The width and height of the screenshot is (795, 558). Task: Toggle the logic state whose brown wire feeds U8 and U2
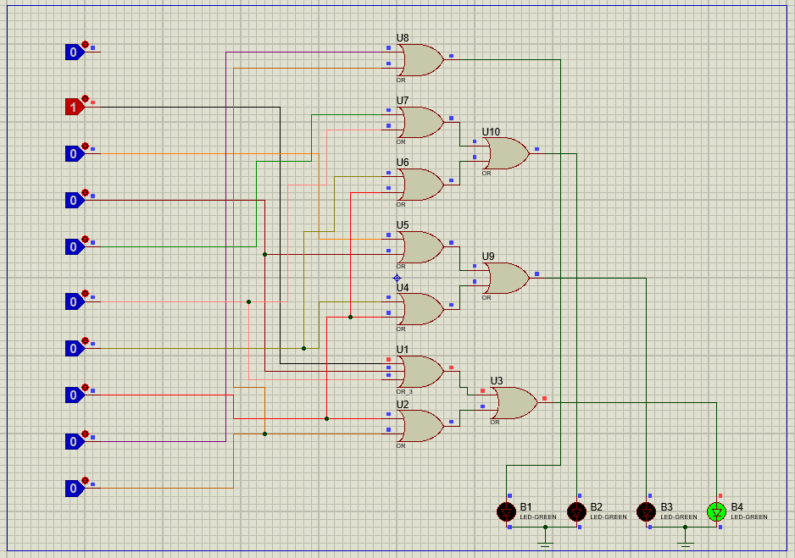74,488
